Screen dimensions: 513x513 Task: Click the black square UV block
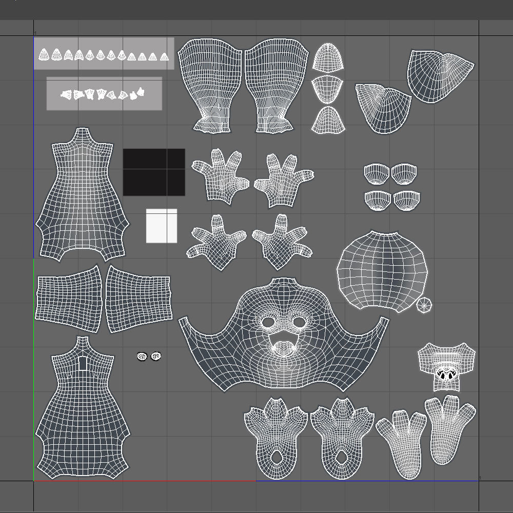tap(154, 172)
